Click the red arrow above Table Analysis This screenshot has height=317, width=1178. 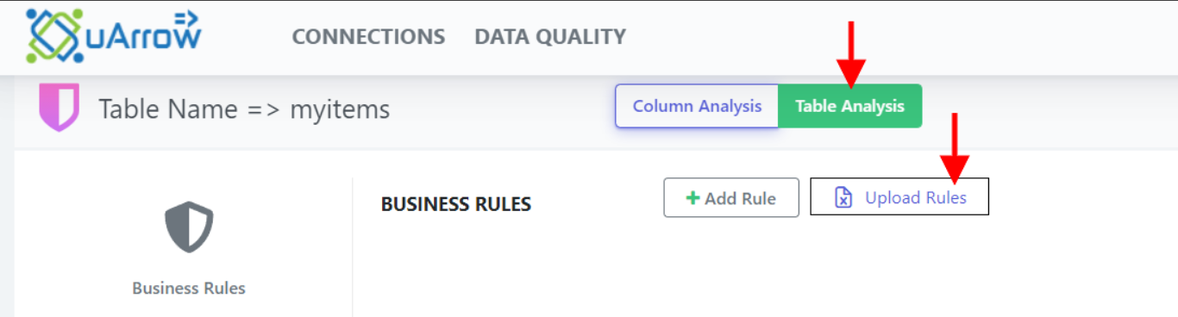(x=850, y=55)
